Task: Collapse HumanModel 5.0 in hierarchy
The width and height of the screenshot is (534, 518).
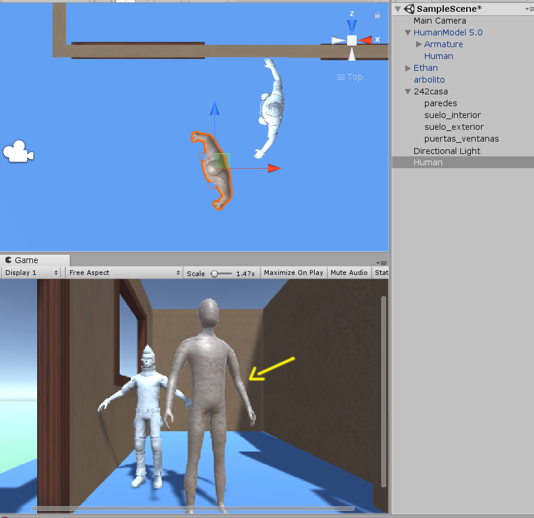Action: (408, 32)
